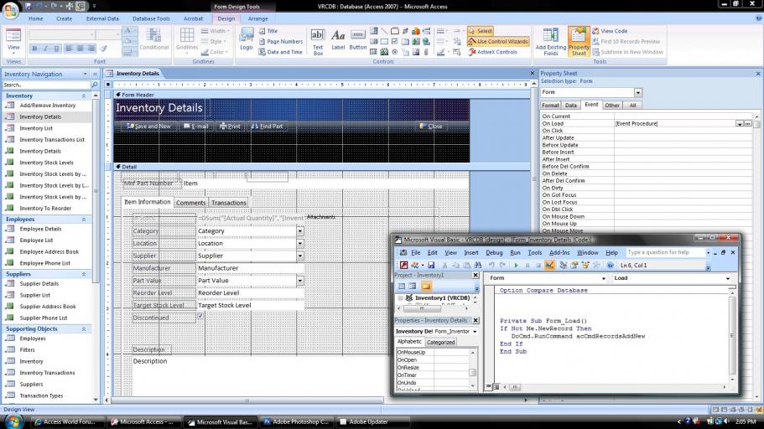764x429 pixels.
Task: Click Find Part button on form header
Action: point(267,127)
